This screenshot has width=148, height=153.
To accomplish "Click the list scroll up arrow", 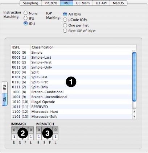I will coord(134,112).
